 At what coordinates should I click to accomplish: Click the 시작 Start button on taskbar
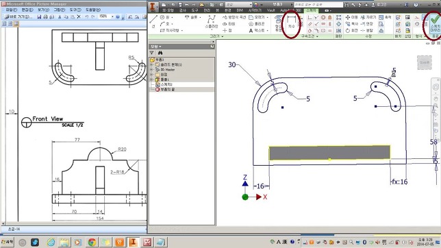pos(8,242)
